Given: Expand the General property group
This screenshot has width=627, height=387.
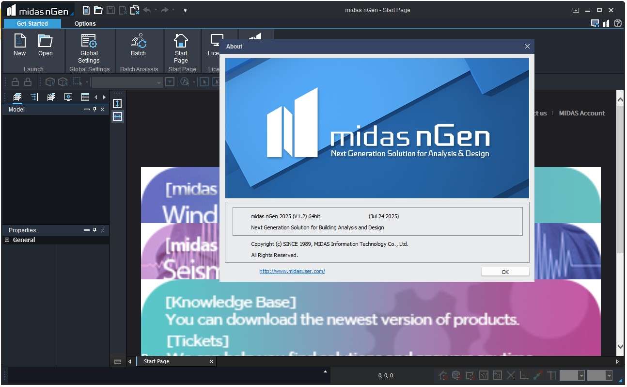Looking at the screenshot, I should click(x=7, y=240).
